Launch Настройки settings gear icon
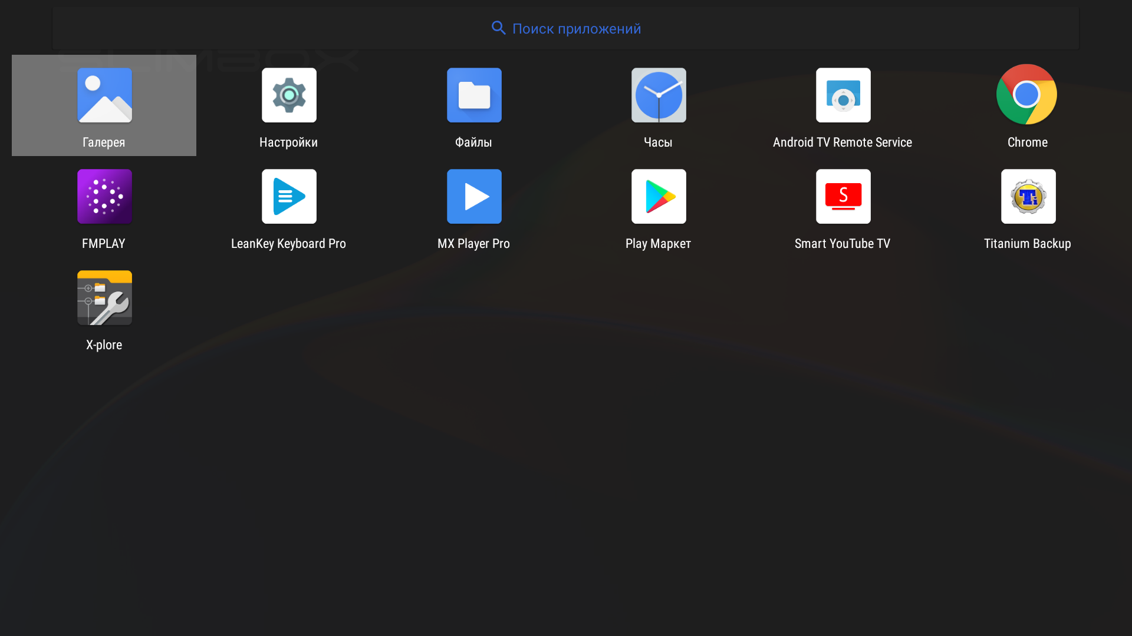 [289, 95]
